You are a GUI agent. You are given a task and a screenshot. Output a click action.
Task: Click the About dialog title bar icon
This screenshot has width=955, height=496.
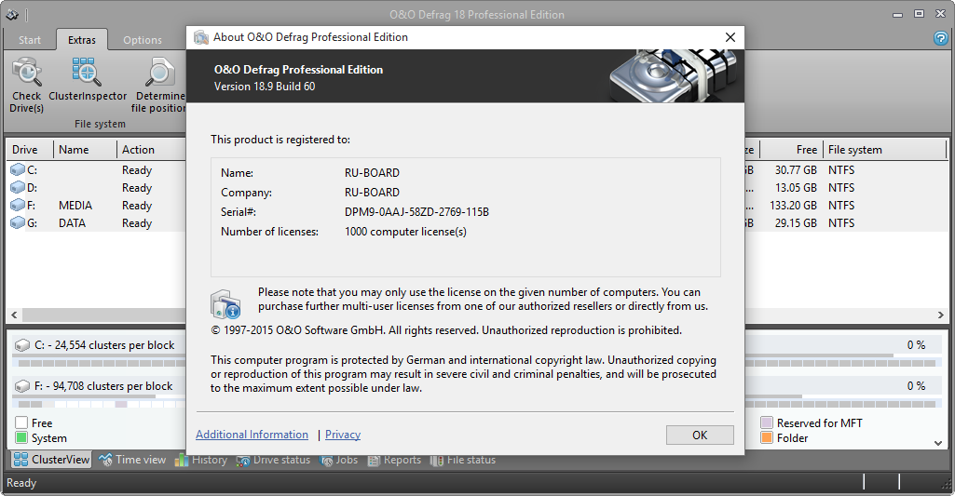201,37
